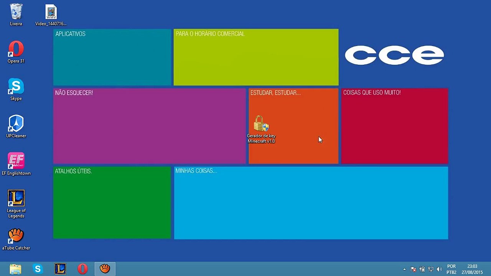Open File Explorer from the taskbar
This screenshot has width=491, height=276.
(16, 269)
